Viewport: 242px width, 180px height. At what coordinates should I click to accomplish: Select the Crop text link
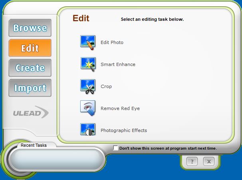tap(106, 86)
